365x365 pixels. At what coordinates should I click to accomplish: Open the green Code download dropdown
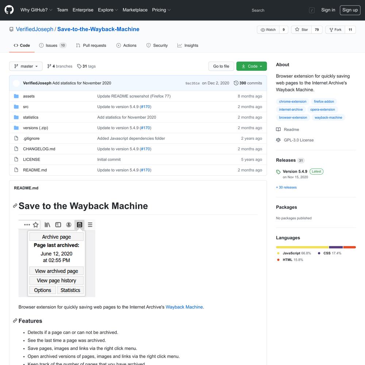click(x=251, y=66)
